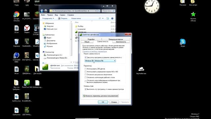Select the 04.avi file icon on desktop
211x119 pixels.
(x=16, y=70)
